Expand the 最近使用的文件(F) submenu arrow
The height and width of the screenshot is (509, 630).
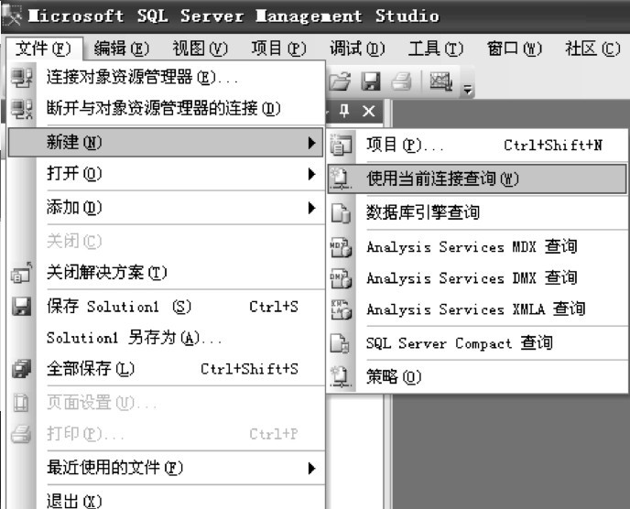[311, 468]
